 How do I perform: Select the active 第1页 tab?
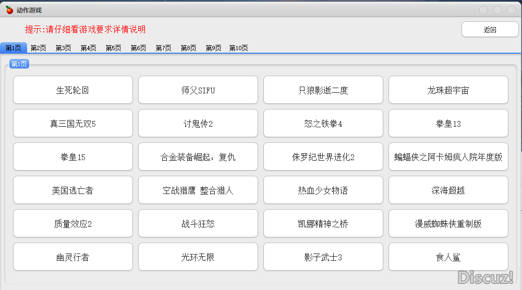coord(14,48)
